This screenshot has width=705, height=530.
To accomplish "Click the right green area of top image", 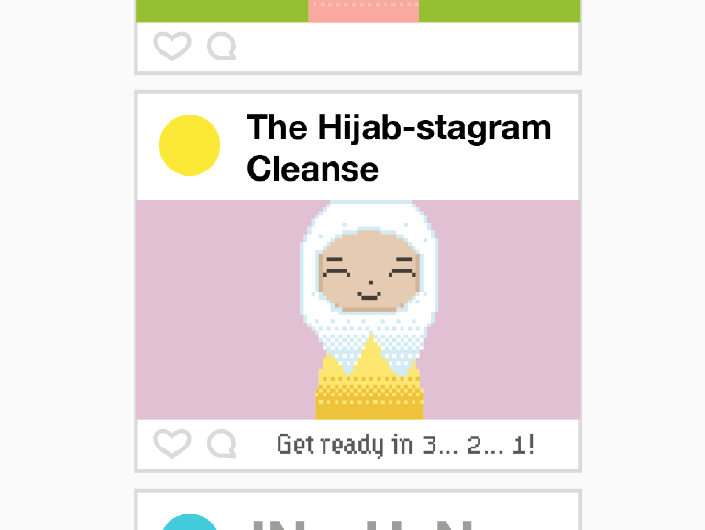I will 498,11.
